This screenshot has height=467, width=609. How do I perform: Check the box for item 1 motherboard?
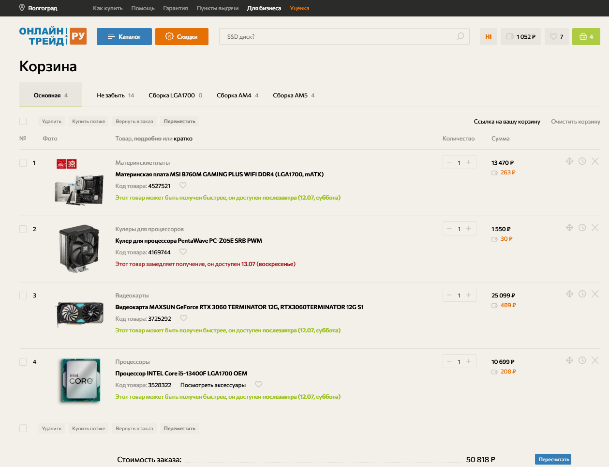23,163
